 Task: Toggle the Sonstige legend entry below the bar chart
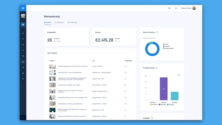170,104
